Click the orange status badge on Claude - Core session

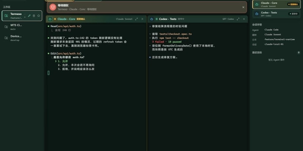coord(293,4)
